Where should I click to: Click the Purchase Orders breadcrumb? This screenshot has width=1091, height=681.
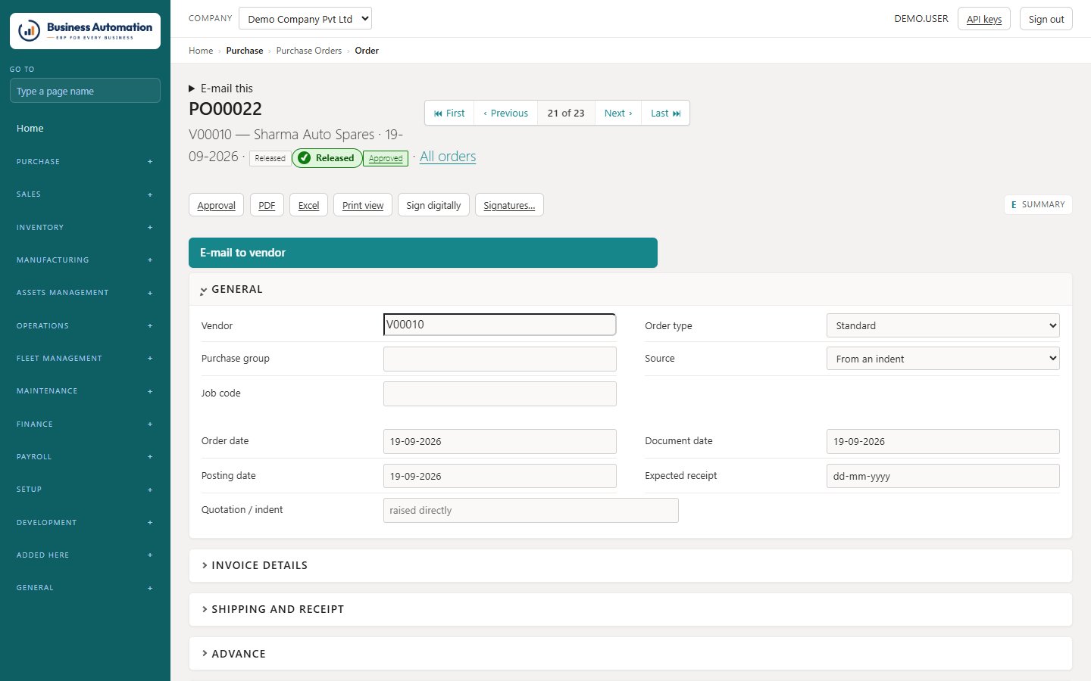pyautogui.click(x=309, y=51)
